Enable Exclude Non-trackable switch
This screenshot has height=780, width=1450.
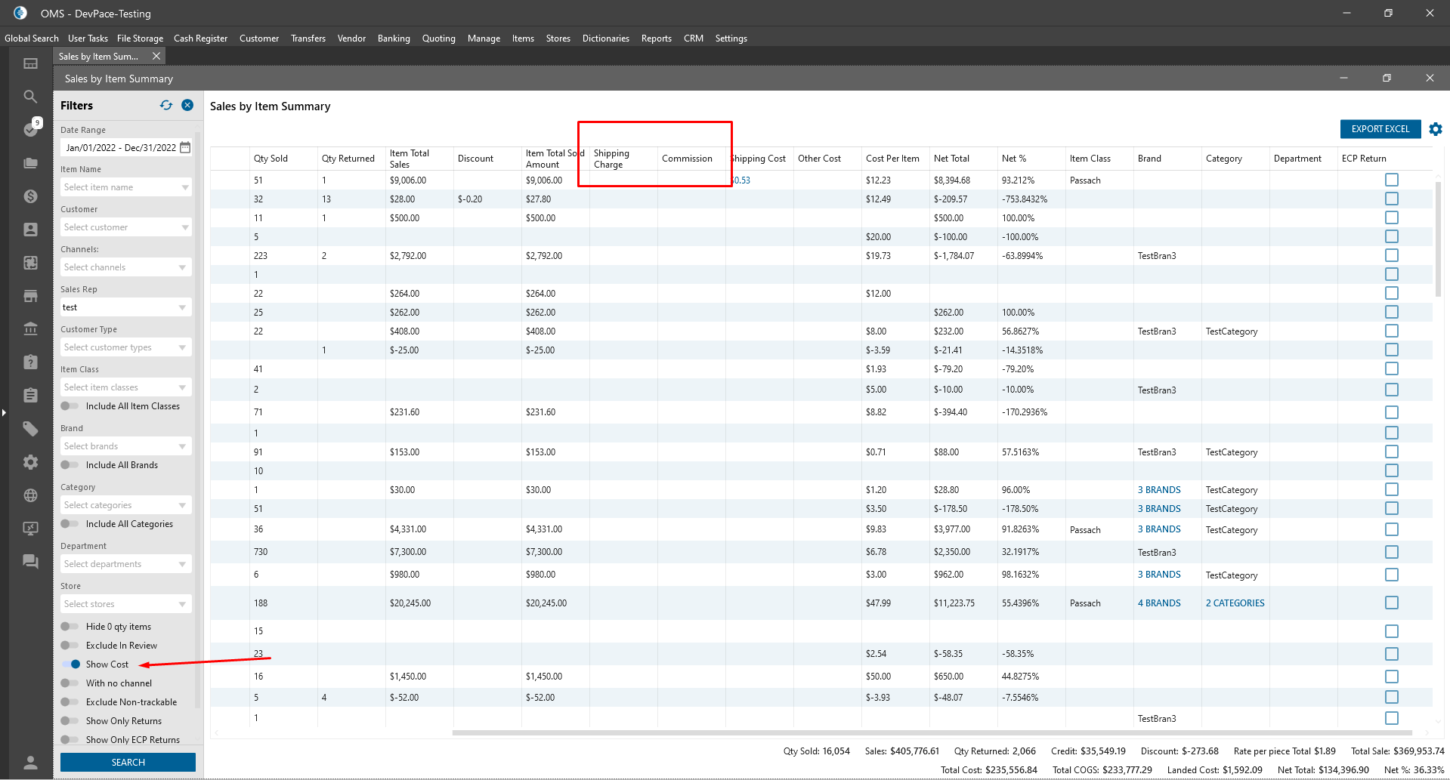(70, 702)
